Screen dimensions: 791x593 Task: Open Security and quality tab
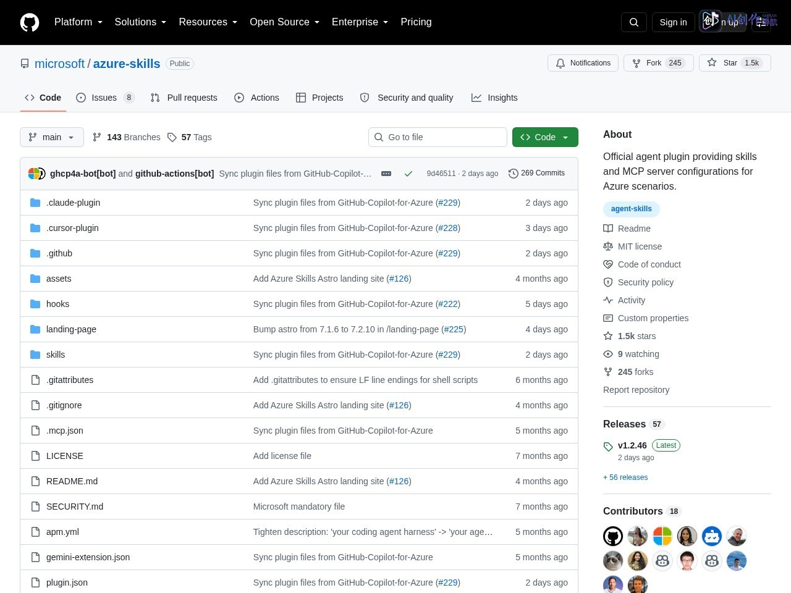(x=407, y=98)
